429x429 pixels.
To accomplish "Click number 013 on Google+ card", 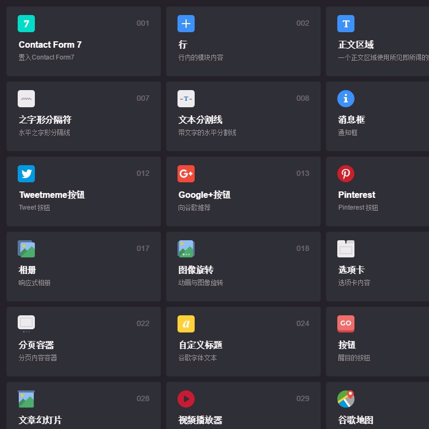I will (x=302, y=173).
